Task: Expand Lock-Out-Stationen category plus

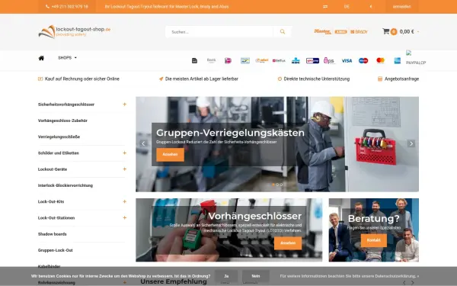Action: coord(124,217)
